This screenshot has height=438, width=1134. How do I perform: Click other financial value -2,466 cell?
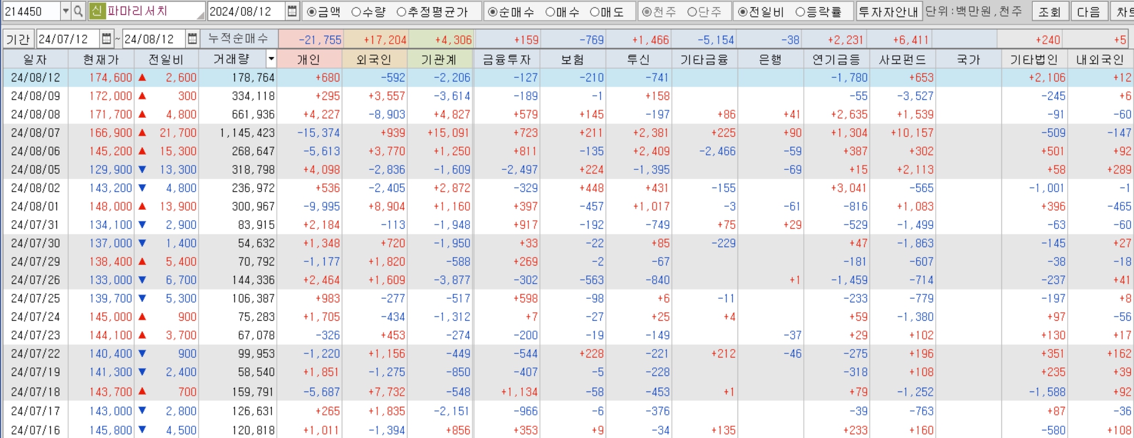[717, 151]
